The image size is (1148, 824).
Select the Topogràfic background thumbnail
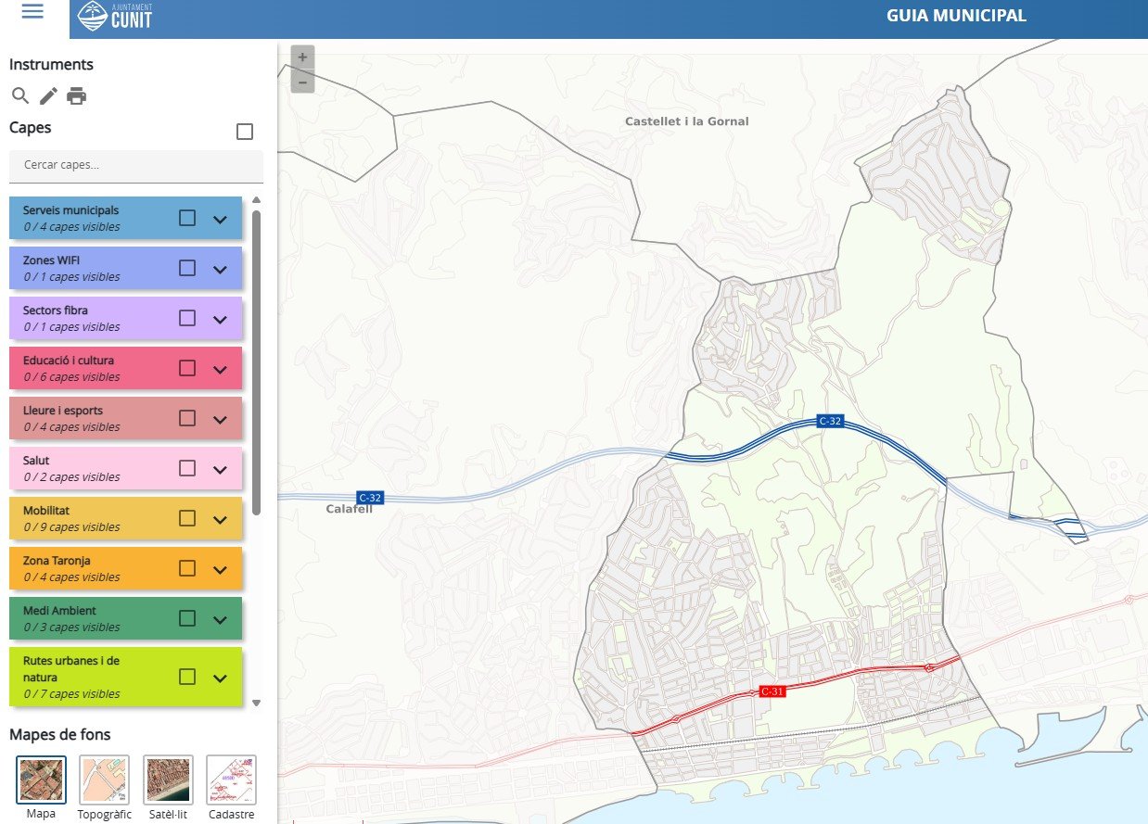104,780
